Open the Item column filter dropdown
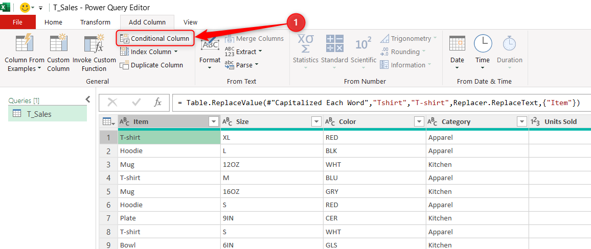Screen dimensions: 591x249 click(x=214, y=121)
